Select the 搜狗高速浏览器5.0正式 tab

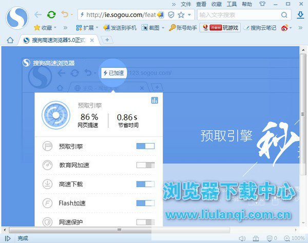pos(59,40)
